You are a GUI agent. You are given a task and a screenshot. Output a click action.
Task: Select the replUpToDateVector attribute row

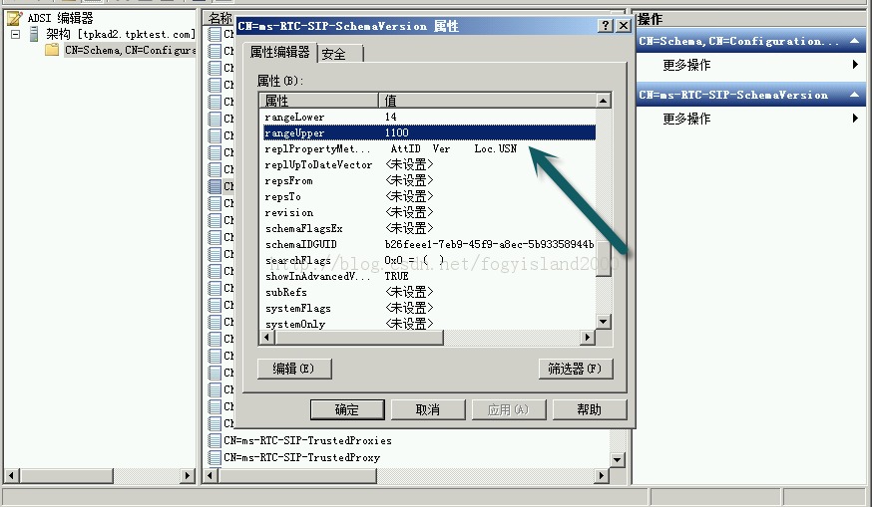(x=428, y=165)
